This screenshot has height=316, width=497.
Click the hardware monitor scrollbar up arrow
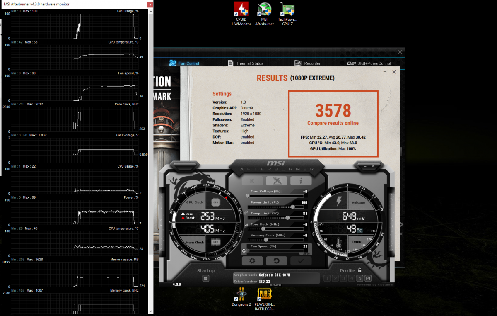150,11
